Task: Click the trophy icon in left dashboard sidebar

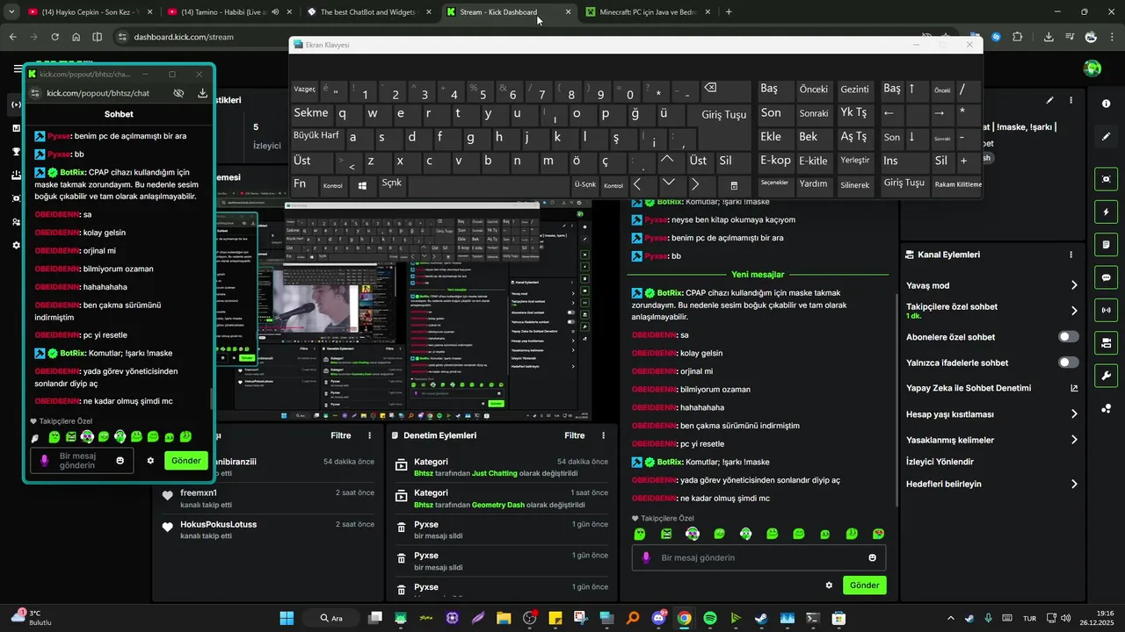Action: tap(16, 151)
